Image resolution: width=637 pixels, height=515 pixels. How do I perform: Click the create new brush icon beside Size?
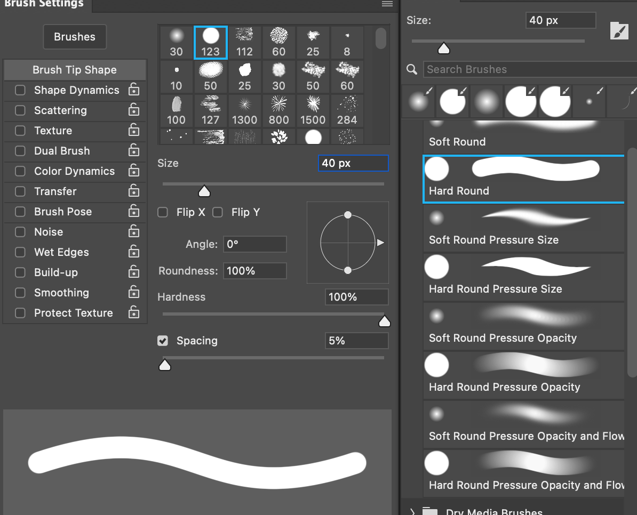pos(619,30)
